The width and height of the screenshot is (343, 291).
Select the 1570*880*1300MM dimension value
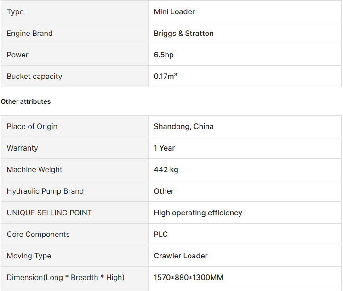point(189,278)
